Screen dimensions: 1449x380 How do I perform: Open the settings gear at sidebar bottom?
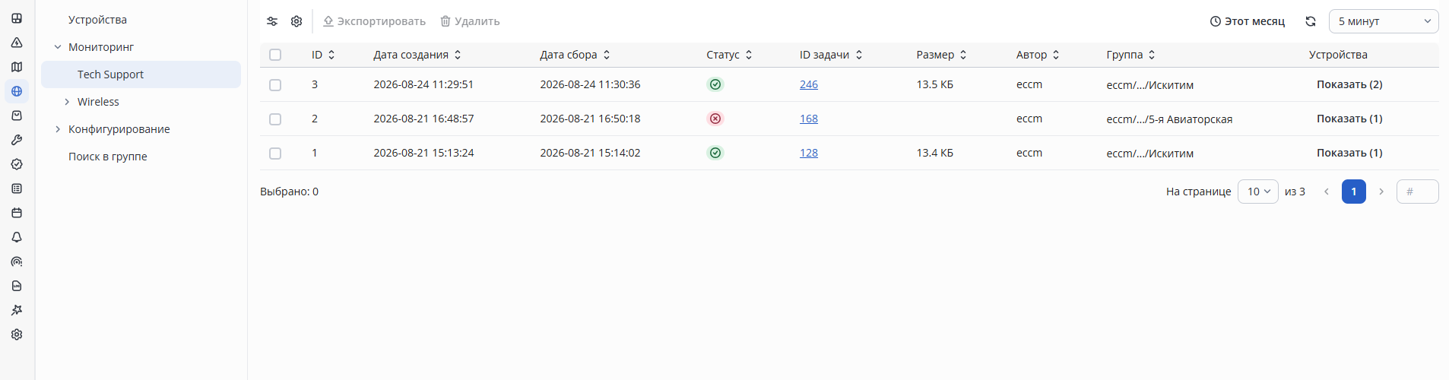pyautogui.click(x=17, y=334)
